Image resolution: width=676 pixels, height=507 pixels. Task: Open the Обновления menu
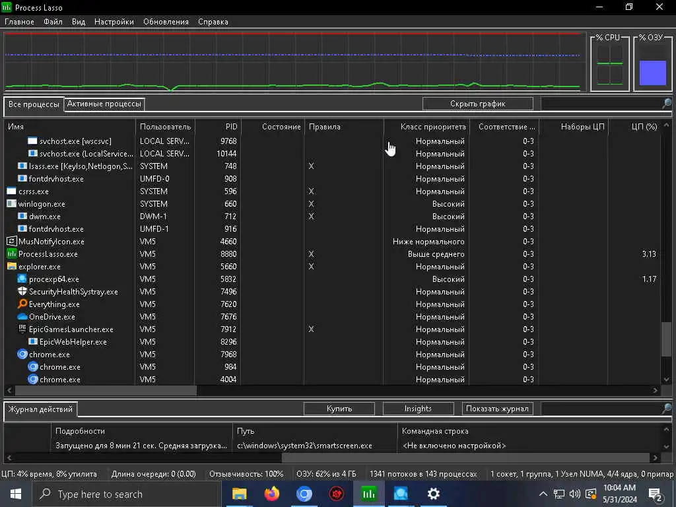166,22
